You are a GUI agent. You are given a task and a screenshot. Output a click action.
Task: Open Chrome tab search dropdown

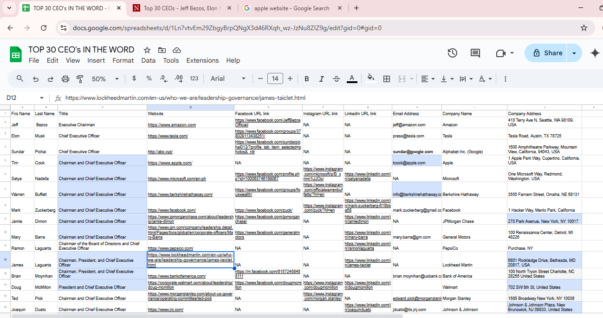coord(8,8)
